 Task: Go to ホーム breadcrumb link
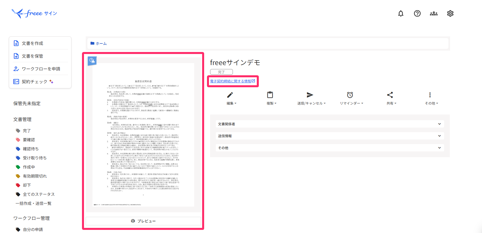101,43
